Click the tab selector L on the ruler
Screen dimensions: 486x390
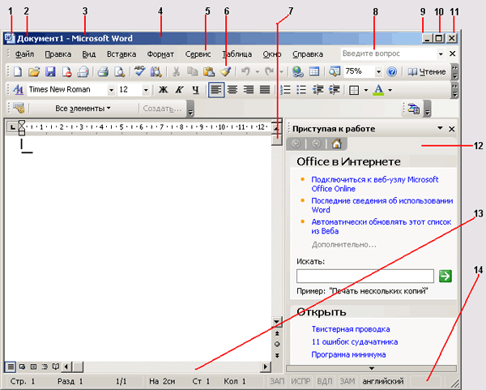click(12, 127)
